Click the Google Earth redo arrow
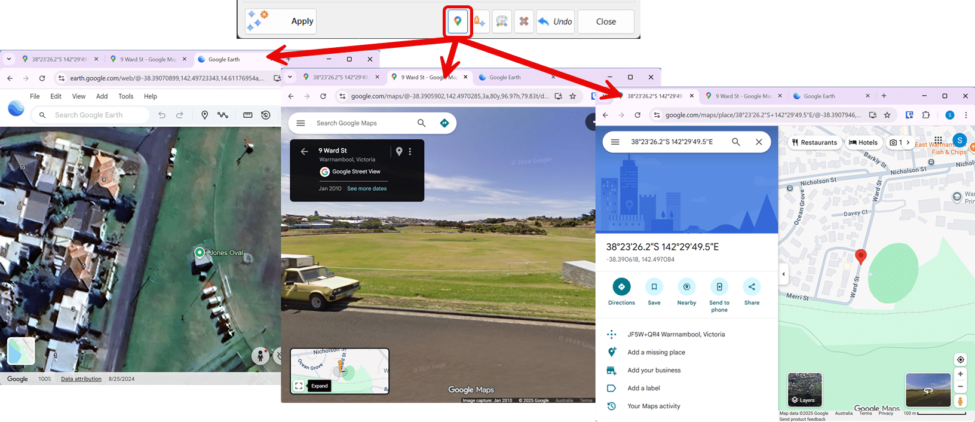The width and height of the screenshot is (975, 422). pyautogui.click(x=180, y=115)
